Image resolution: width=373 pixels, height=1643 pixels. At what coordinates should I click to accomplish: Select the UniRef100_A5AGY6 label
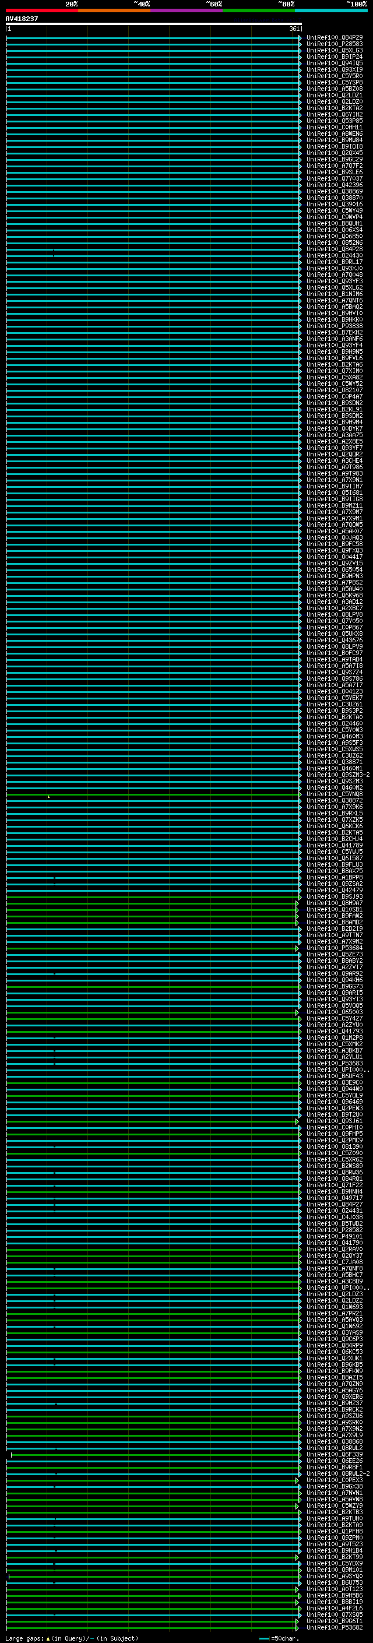tap(335, 1391)
